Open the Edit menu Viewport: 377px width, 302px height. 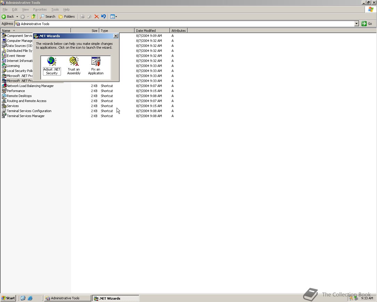point(15,9)
